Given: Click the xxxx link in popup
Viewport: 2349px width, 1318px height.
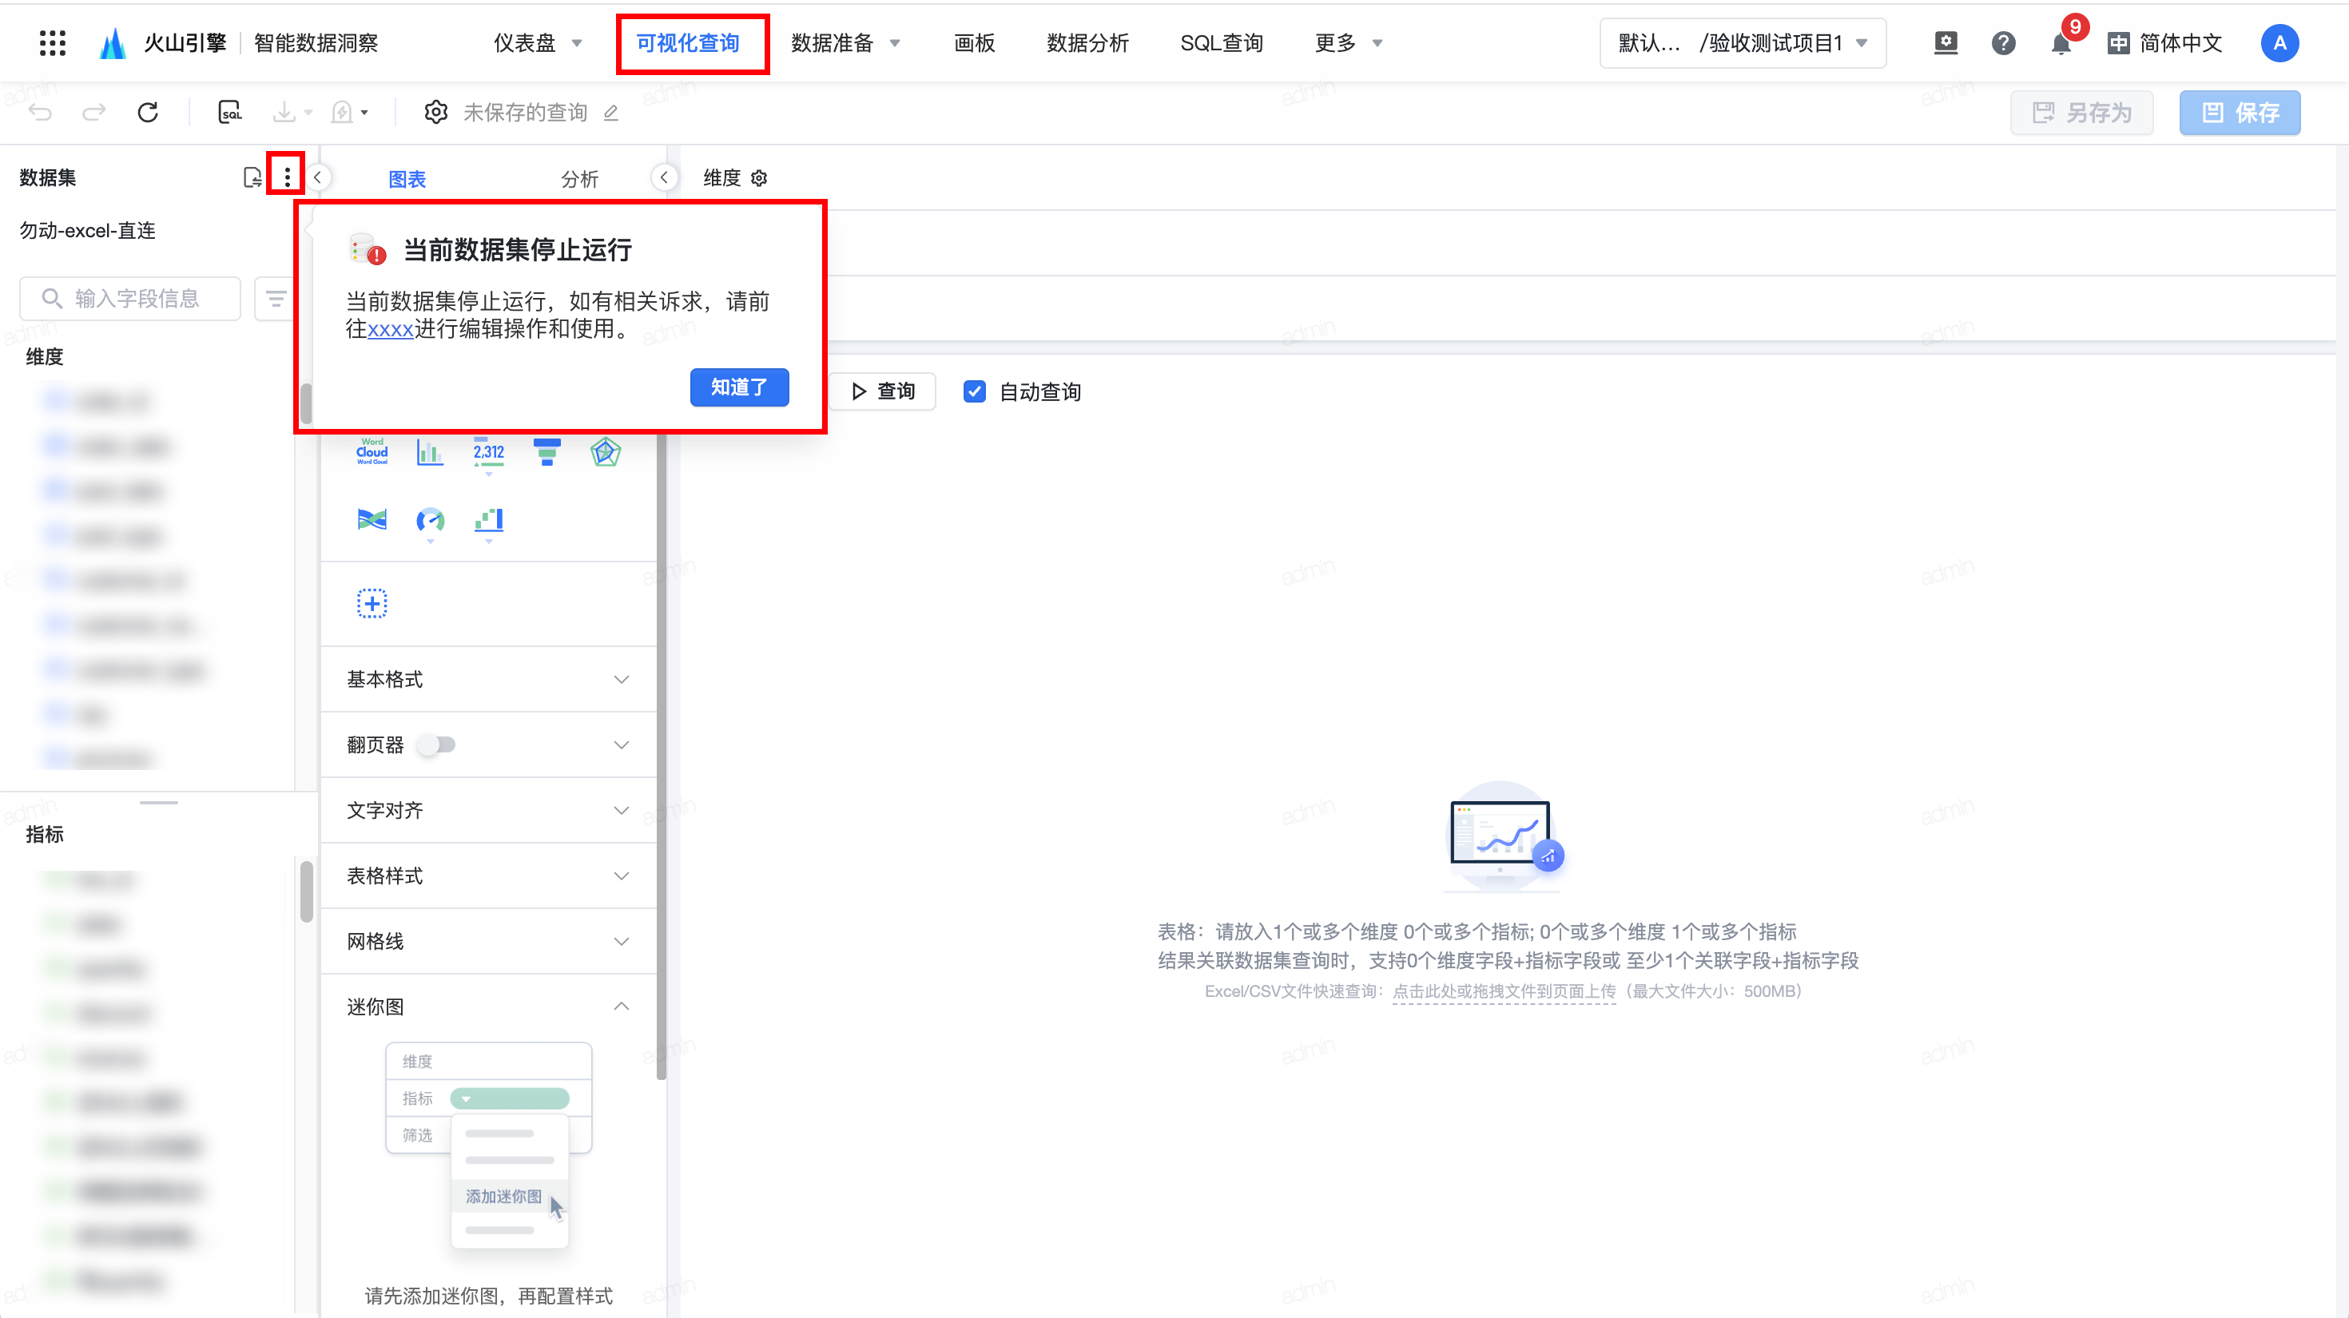Looking at the screenshot, I should (x=390, y=329).
